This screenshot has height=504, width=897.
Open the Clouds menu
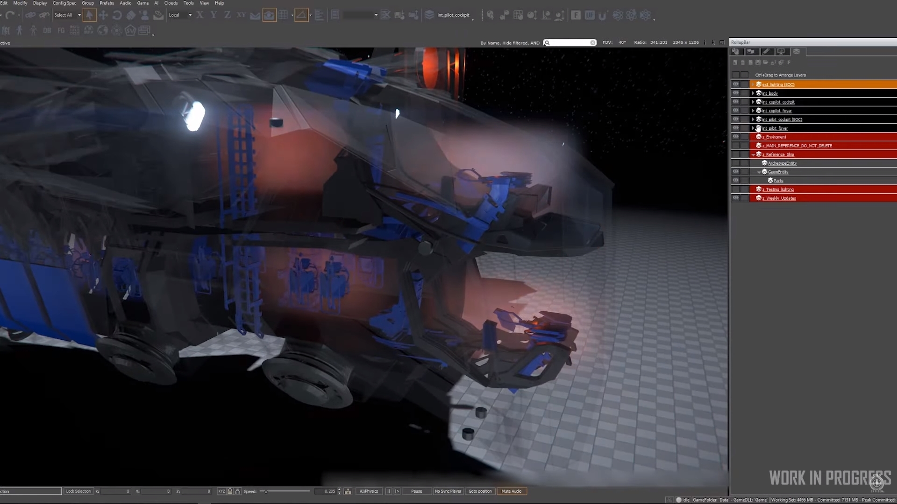pos(171,3)
